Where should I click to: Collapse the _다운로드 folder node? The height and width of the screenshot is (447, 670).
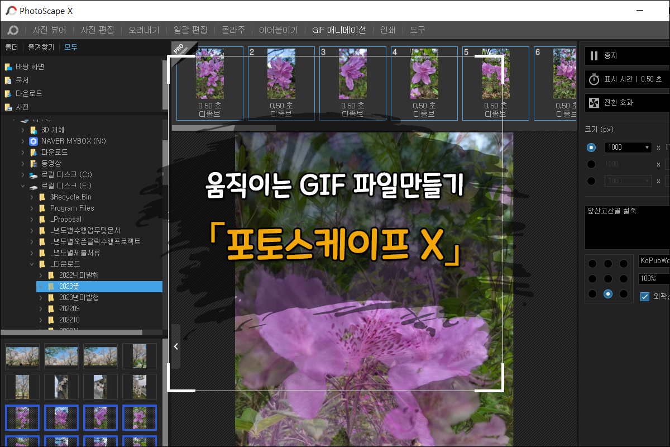32,264
